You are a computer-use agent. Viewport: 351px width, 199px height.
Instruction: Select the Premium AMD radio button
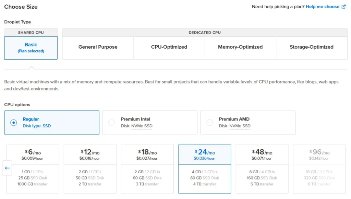[210, 123]
